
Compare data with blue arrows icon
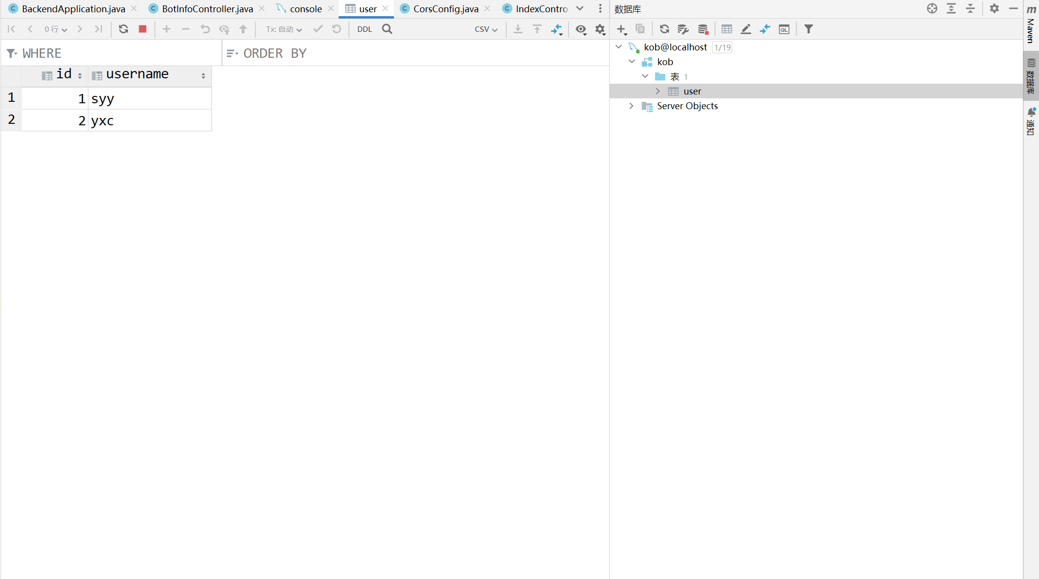(557, 29)
